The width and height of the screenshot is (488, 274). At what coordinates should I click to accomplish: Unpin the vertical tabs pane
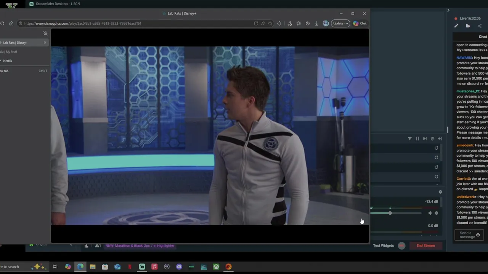tap(45, 33)
